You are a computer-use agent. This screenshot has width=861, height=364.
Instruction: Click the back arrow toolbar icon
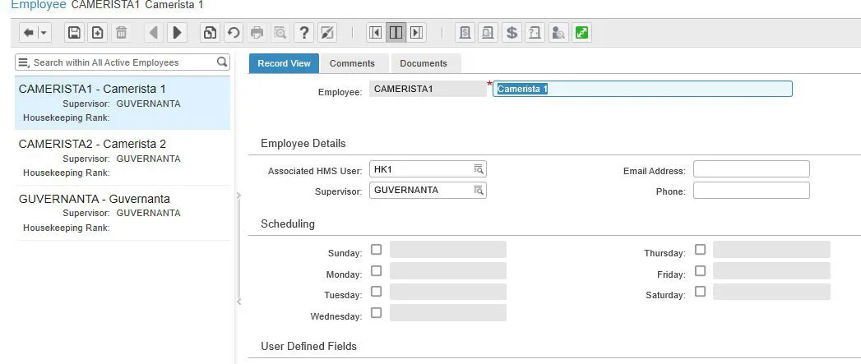29,33
